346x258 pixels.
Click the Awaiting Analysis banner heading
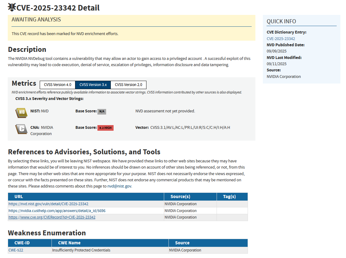(36, 20)
